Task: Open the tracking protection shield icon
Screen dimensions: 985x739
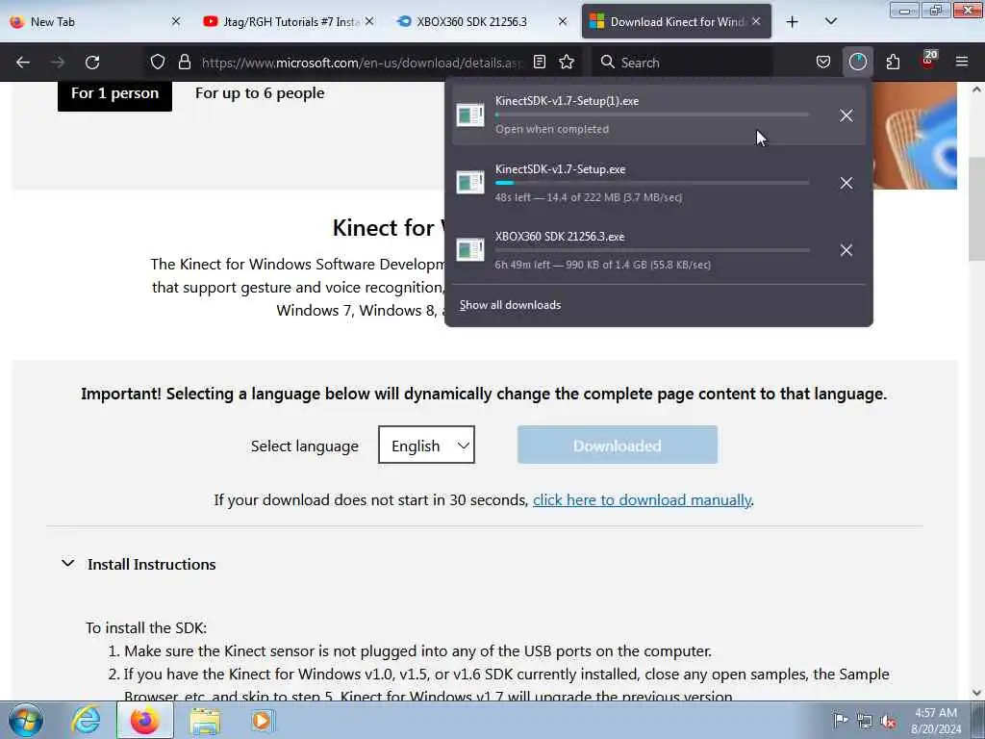Action: coord(158,62)
